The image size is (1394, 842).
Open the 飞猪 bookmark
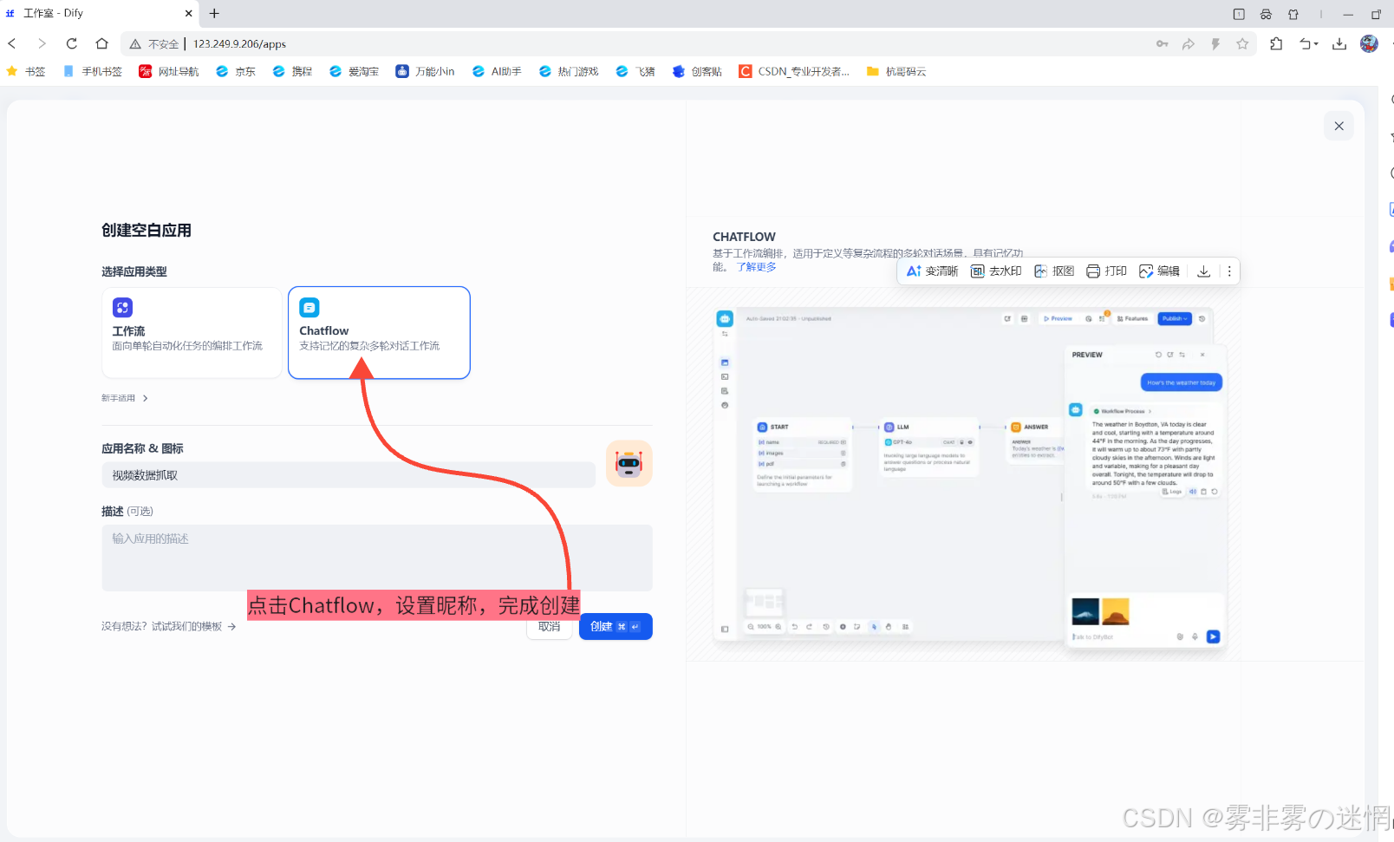click(x=635, y=71)
